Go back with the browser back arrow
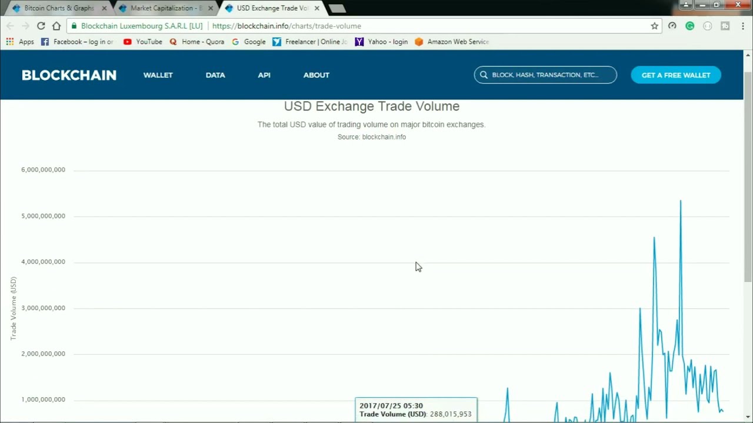Screen dimensions: 753x423 (10, 26)
